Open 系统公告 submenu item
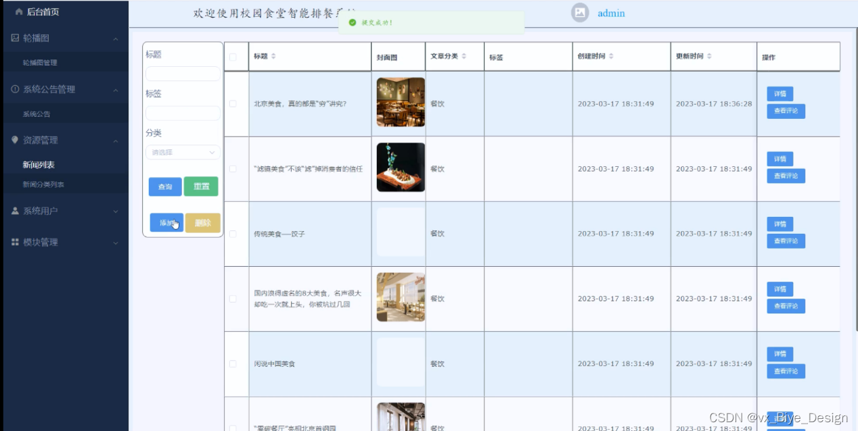 37,114
